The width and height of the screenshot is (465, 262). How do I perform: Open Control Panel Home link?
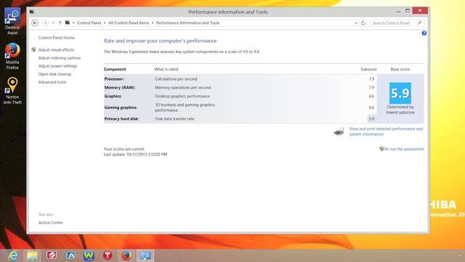(x=57, y=38)
